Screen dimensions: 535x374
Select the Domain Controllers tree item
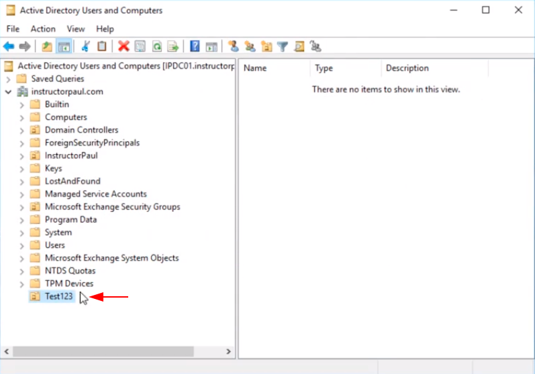pyautogui.click(x=81, y=130)
